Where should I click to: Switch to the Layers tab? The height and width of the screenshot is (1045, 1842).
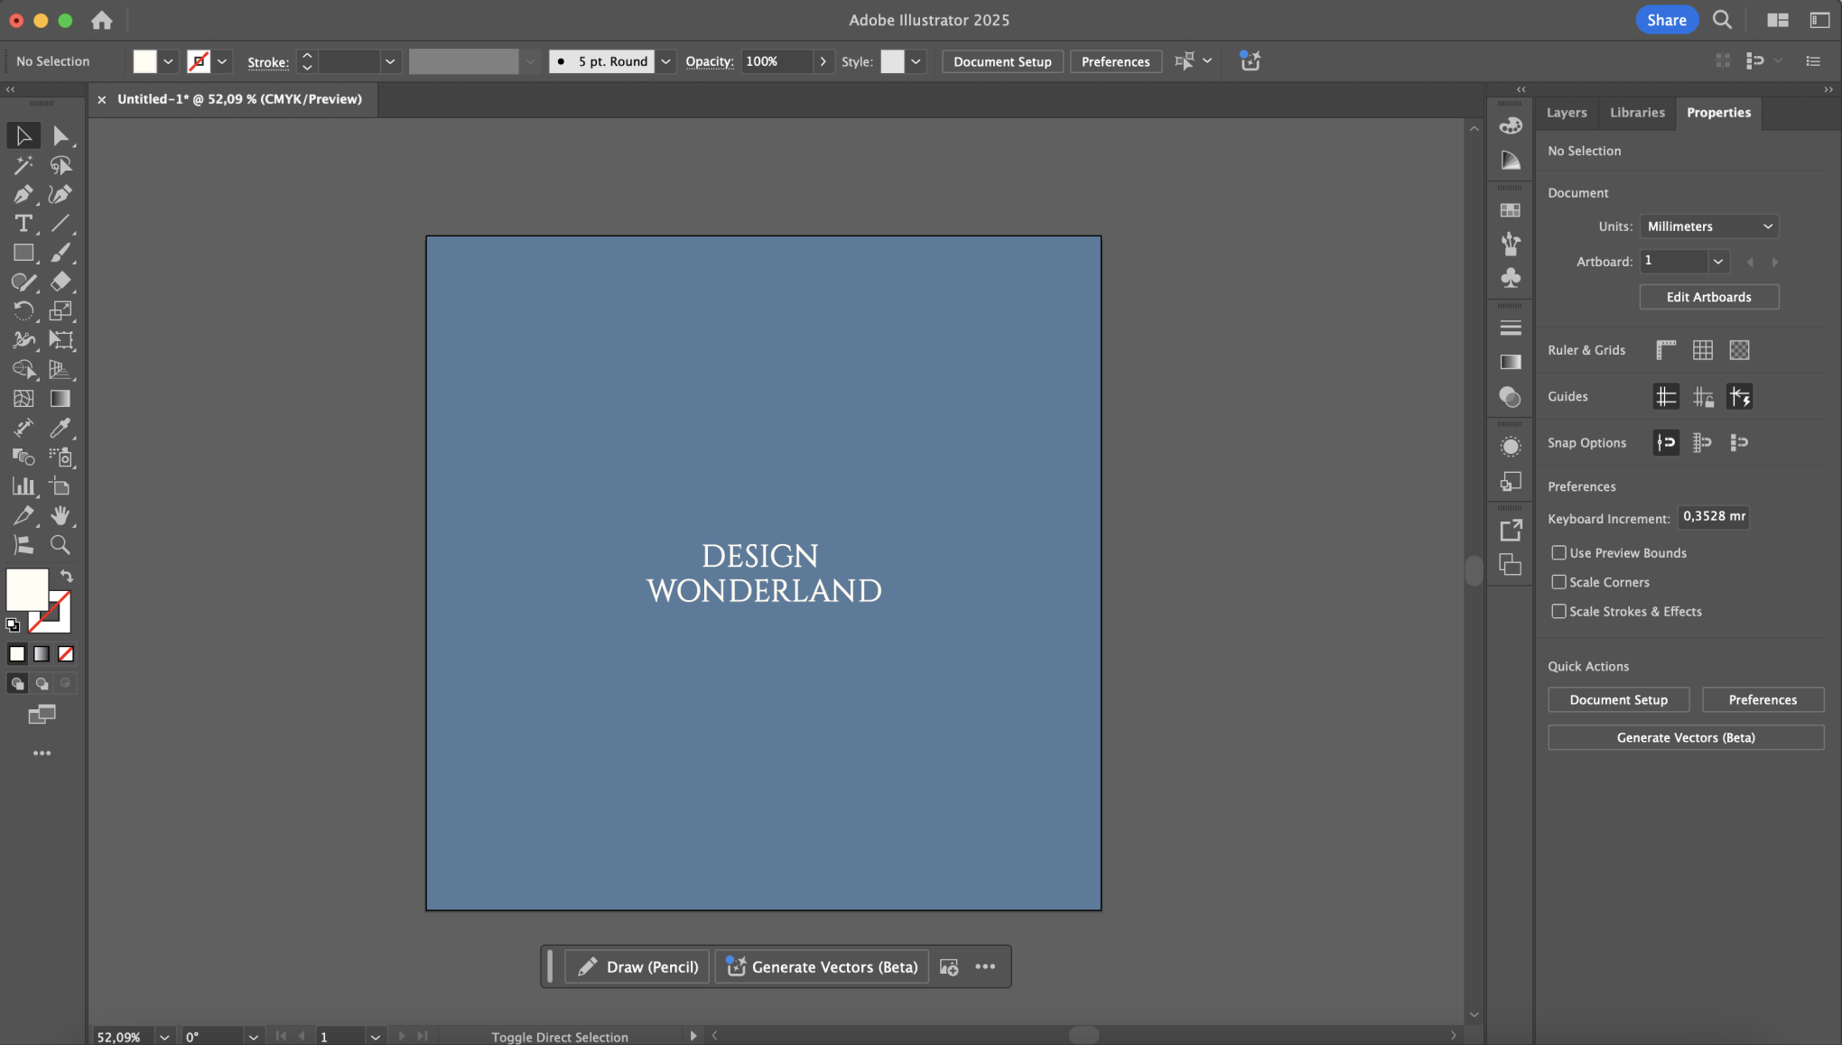(1566, 113)
